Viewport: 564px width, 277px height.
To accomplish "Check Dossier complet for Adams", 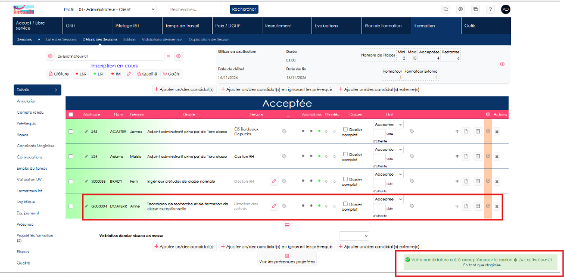I will (345, 154).
